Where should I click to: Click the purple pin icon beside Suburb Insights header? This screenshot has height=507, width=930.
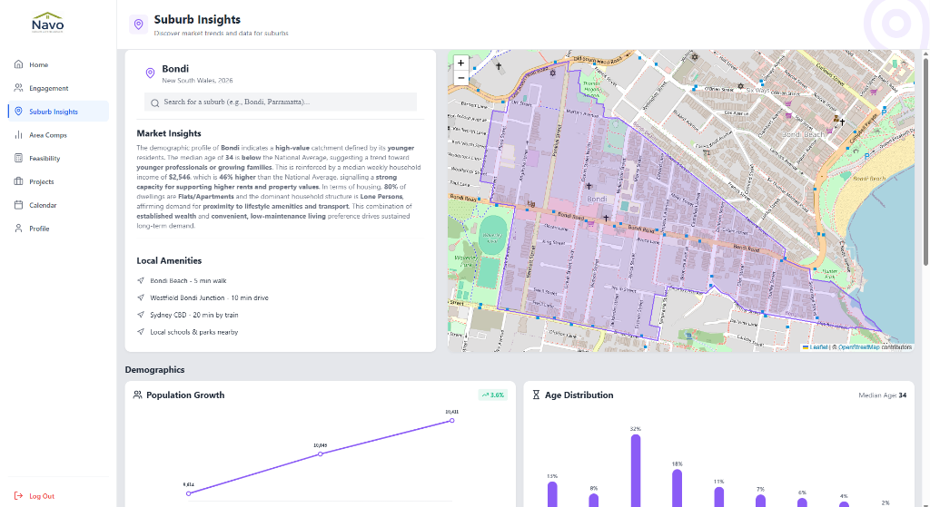[x=138, y=24]
